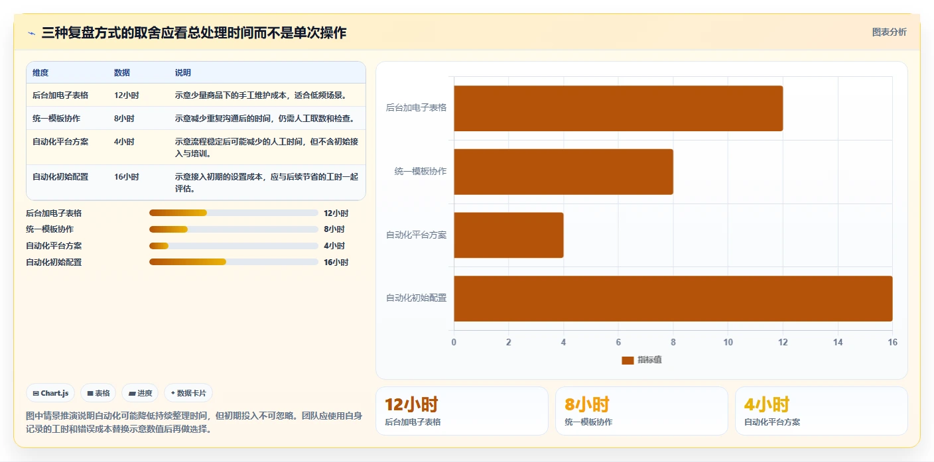
Task: Click the chart bar for 后台加电子表格
Action: point(618,108)
